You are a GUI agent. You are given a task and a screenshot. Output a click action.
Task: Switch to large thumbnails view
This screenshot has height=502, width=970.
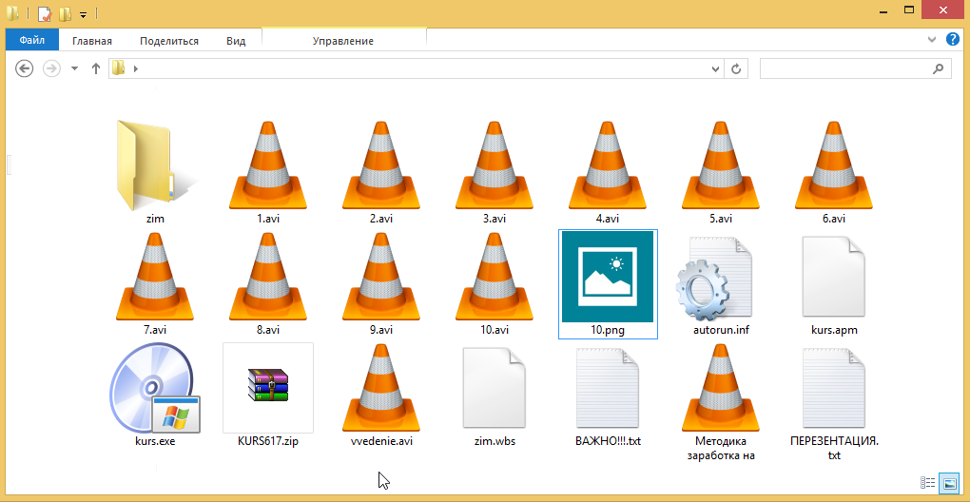pyautogui.click(x=948, y=484)
